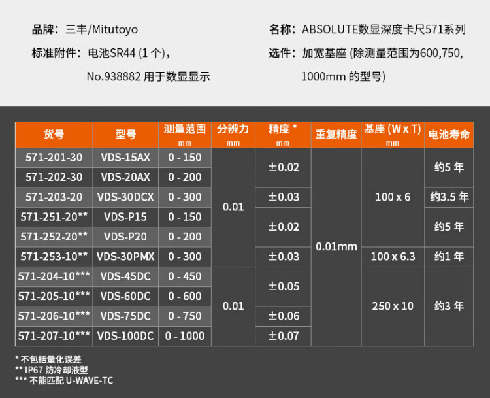Select part number 571-201-30

pyautogui.click(x=54, y=158)
